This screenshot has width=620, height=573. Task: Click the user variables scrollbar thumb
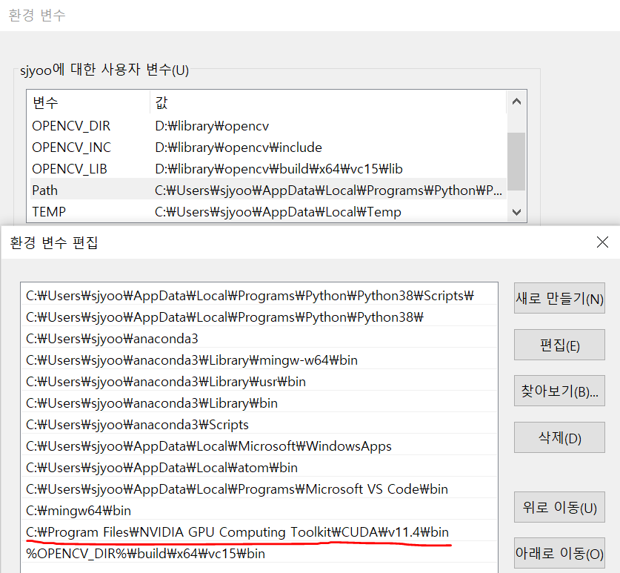coord(516,162)
